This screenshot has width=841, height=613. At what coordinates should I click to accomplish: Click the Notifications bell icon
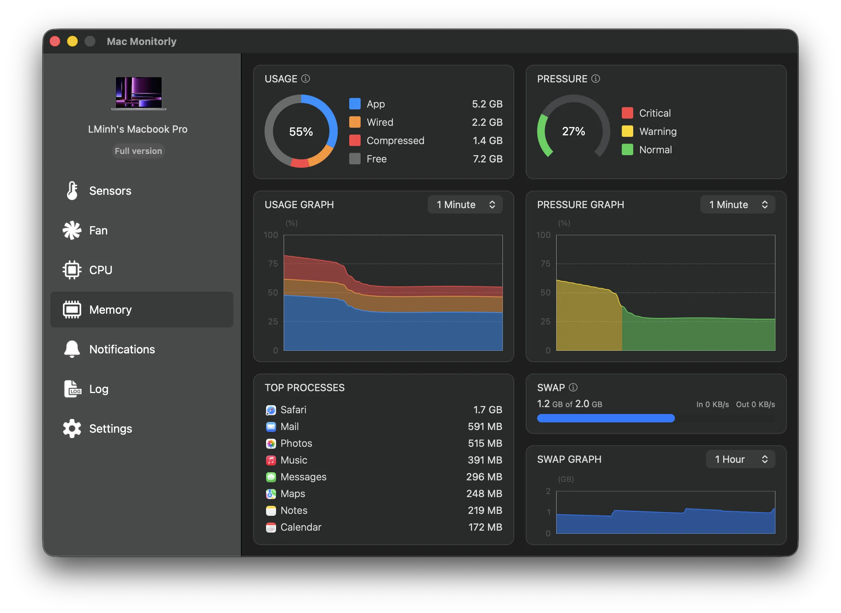coord(72,349)
